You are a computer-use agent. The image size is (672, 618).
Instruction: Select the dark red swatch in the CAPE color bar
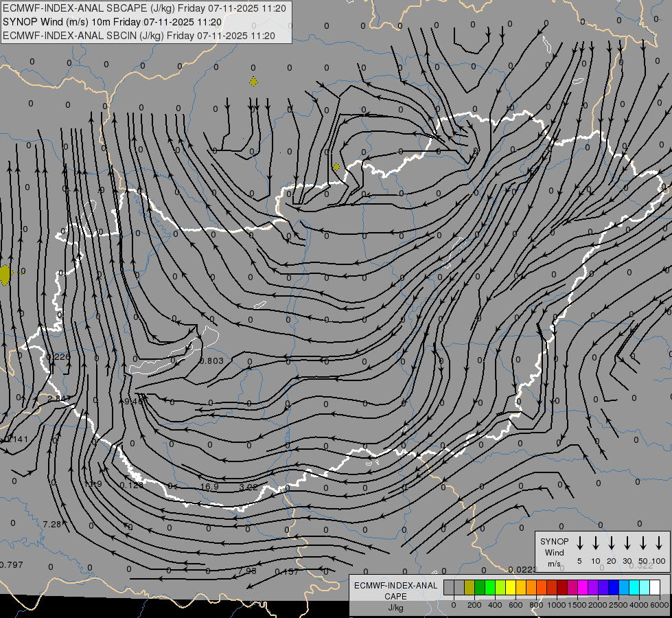pyautogui.click(x=562, y=587)
